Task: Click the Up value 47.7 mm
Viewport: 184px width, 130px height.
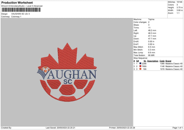Action: (152, 36)
